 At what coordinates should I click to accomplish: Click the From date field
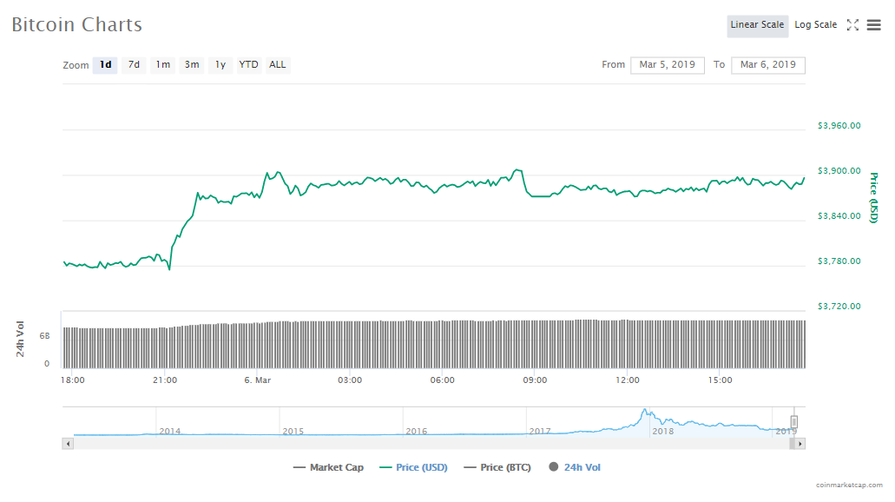tap(667, 65)
